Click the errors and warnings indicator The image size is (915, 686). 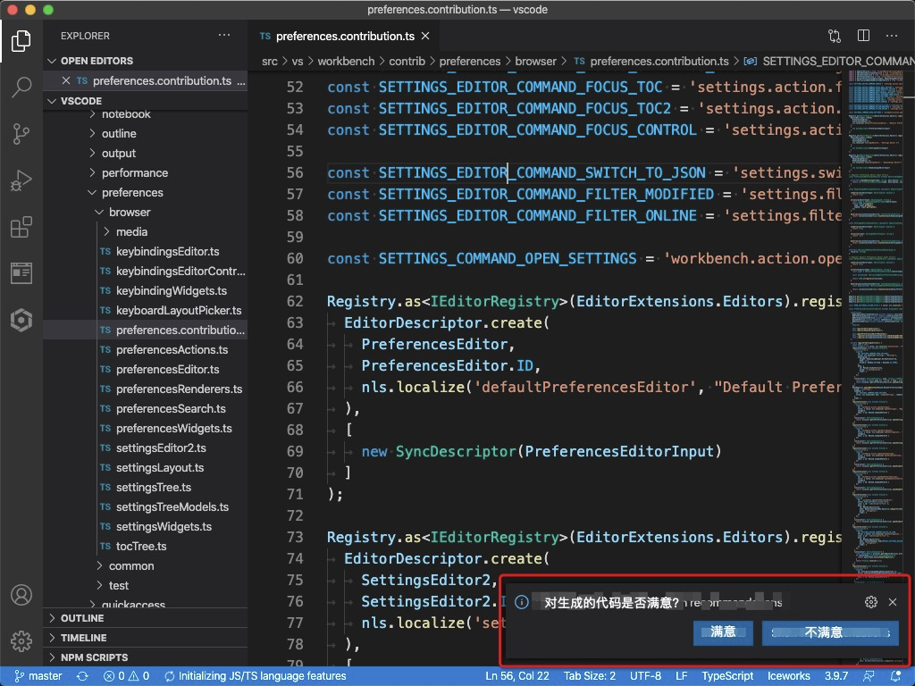[125, 676]
